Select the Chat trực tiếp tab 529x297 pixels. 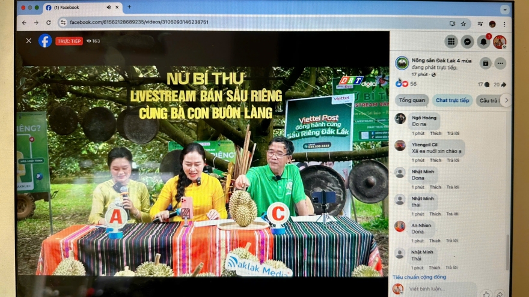tap(452, 100)
